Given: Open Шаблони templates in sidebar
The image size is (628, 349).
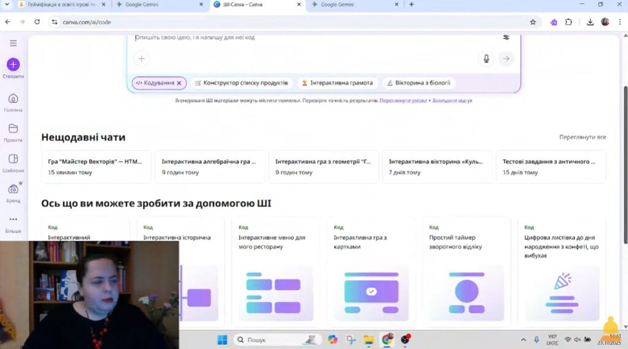Looking at the screenshot, I should (13, 160).
